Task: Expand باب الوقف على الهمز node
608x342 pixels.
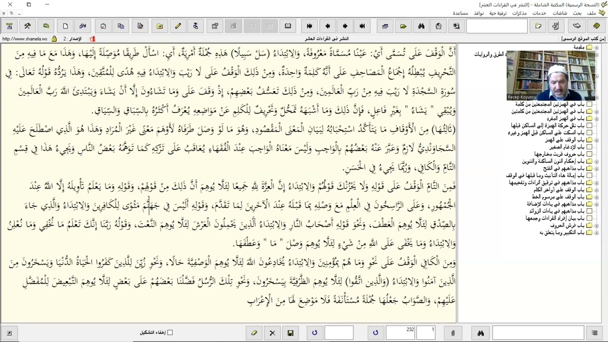Action: coord(597,140)
